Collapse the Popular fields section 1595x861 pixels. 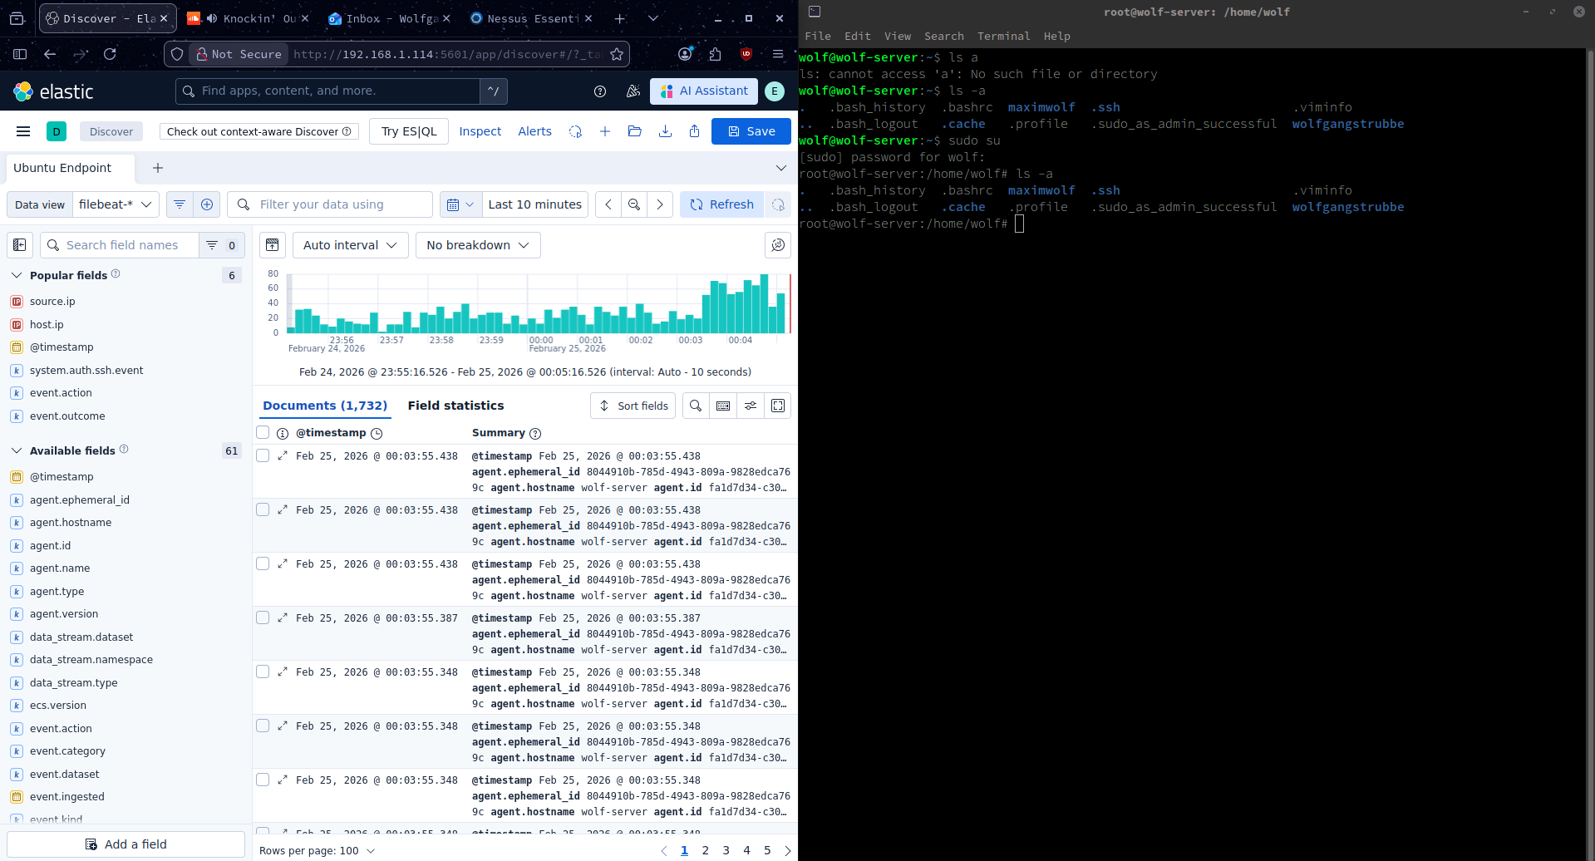[x=17, y=275]
